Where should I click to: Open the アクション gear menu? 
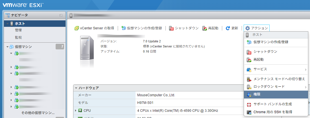point(257,28)
